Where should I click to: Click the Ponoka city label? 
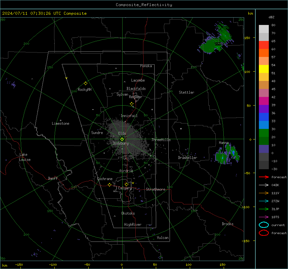coord(146,66)
